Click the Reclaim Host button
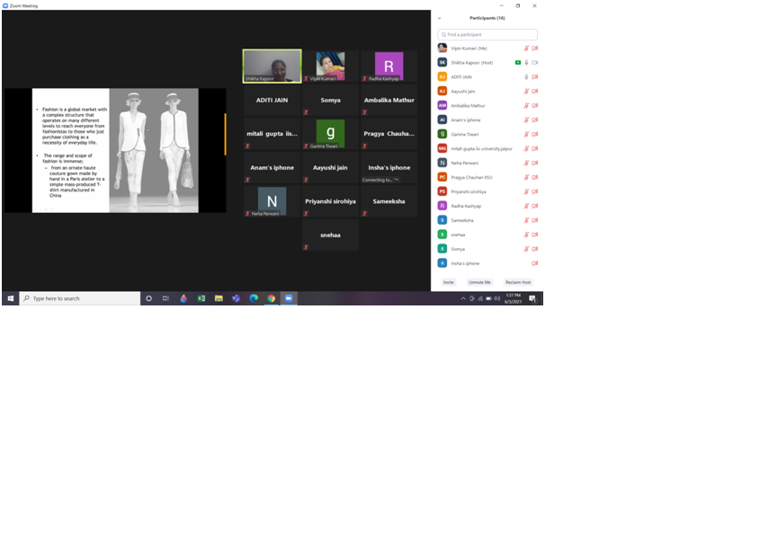 click(518, 282)
